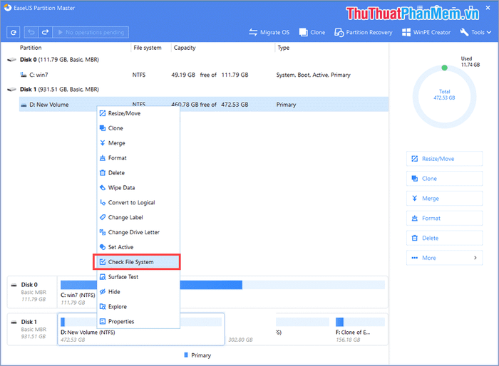Click the File system column header
Screen dimensions: 499x366
148,48
